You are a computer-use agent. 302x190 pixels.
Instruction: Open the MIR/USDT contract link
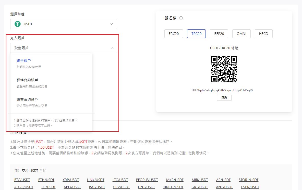point(200,180)
